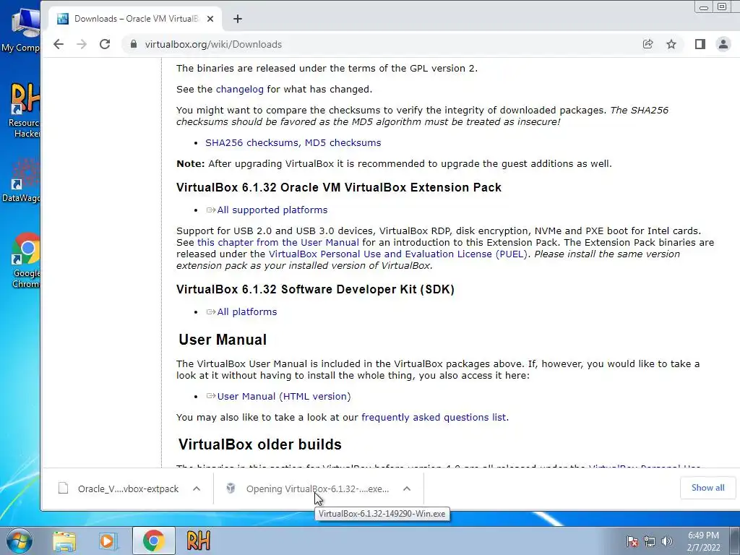The image size is (740, 555).
Task: Click the browser forward arrow
Action: tap(82, 44)
